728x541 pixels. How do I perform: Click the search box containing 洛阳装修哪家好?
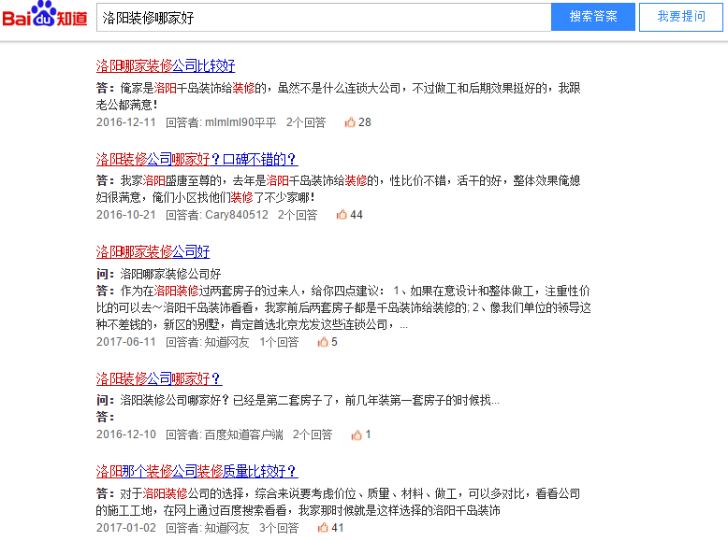tap(323, 17)
